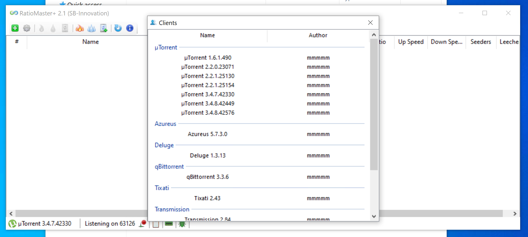Sort clients by the Author column header
The image size is (528, 237).
[x=318, y=35]
